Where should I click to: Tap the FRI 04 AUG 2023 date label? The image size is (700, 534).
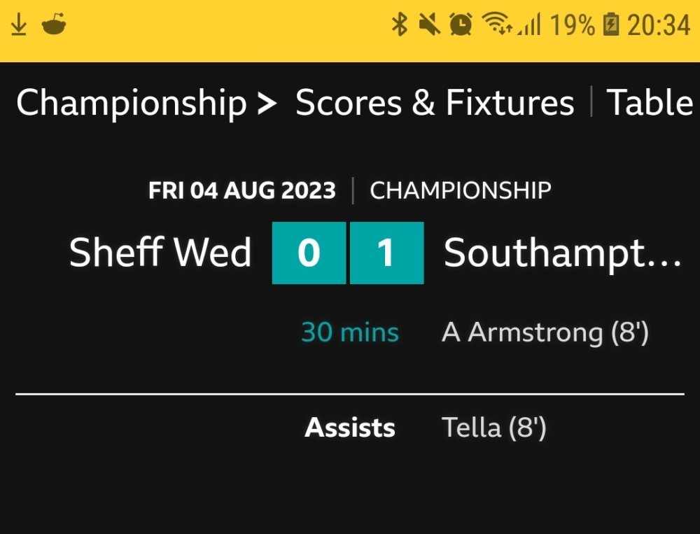pos(242,190)
